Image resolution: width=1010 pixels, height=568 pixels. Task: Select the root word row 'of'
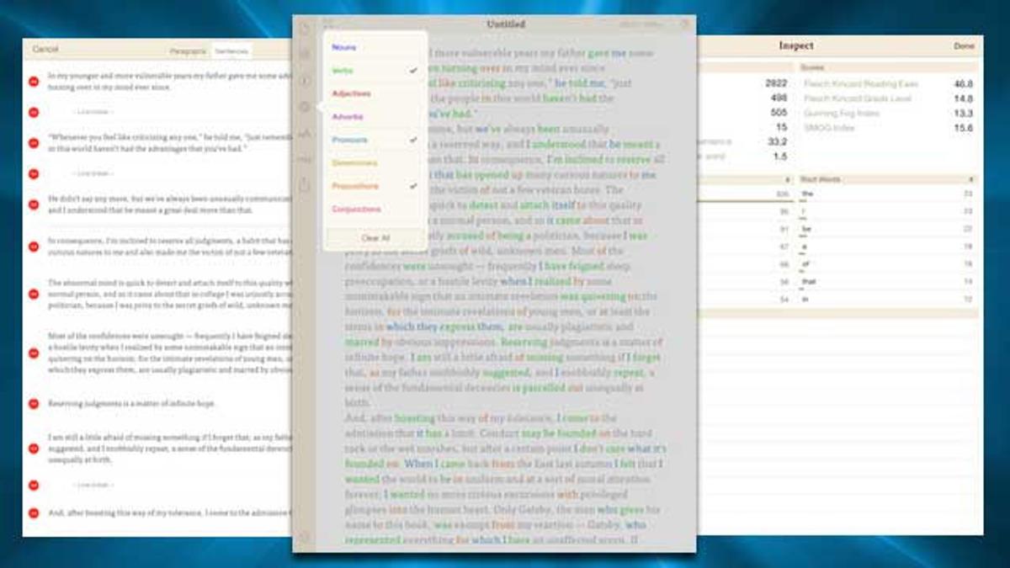[887, 264]
